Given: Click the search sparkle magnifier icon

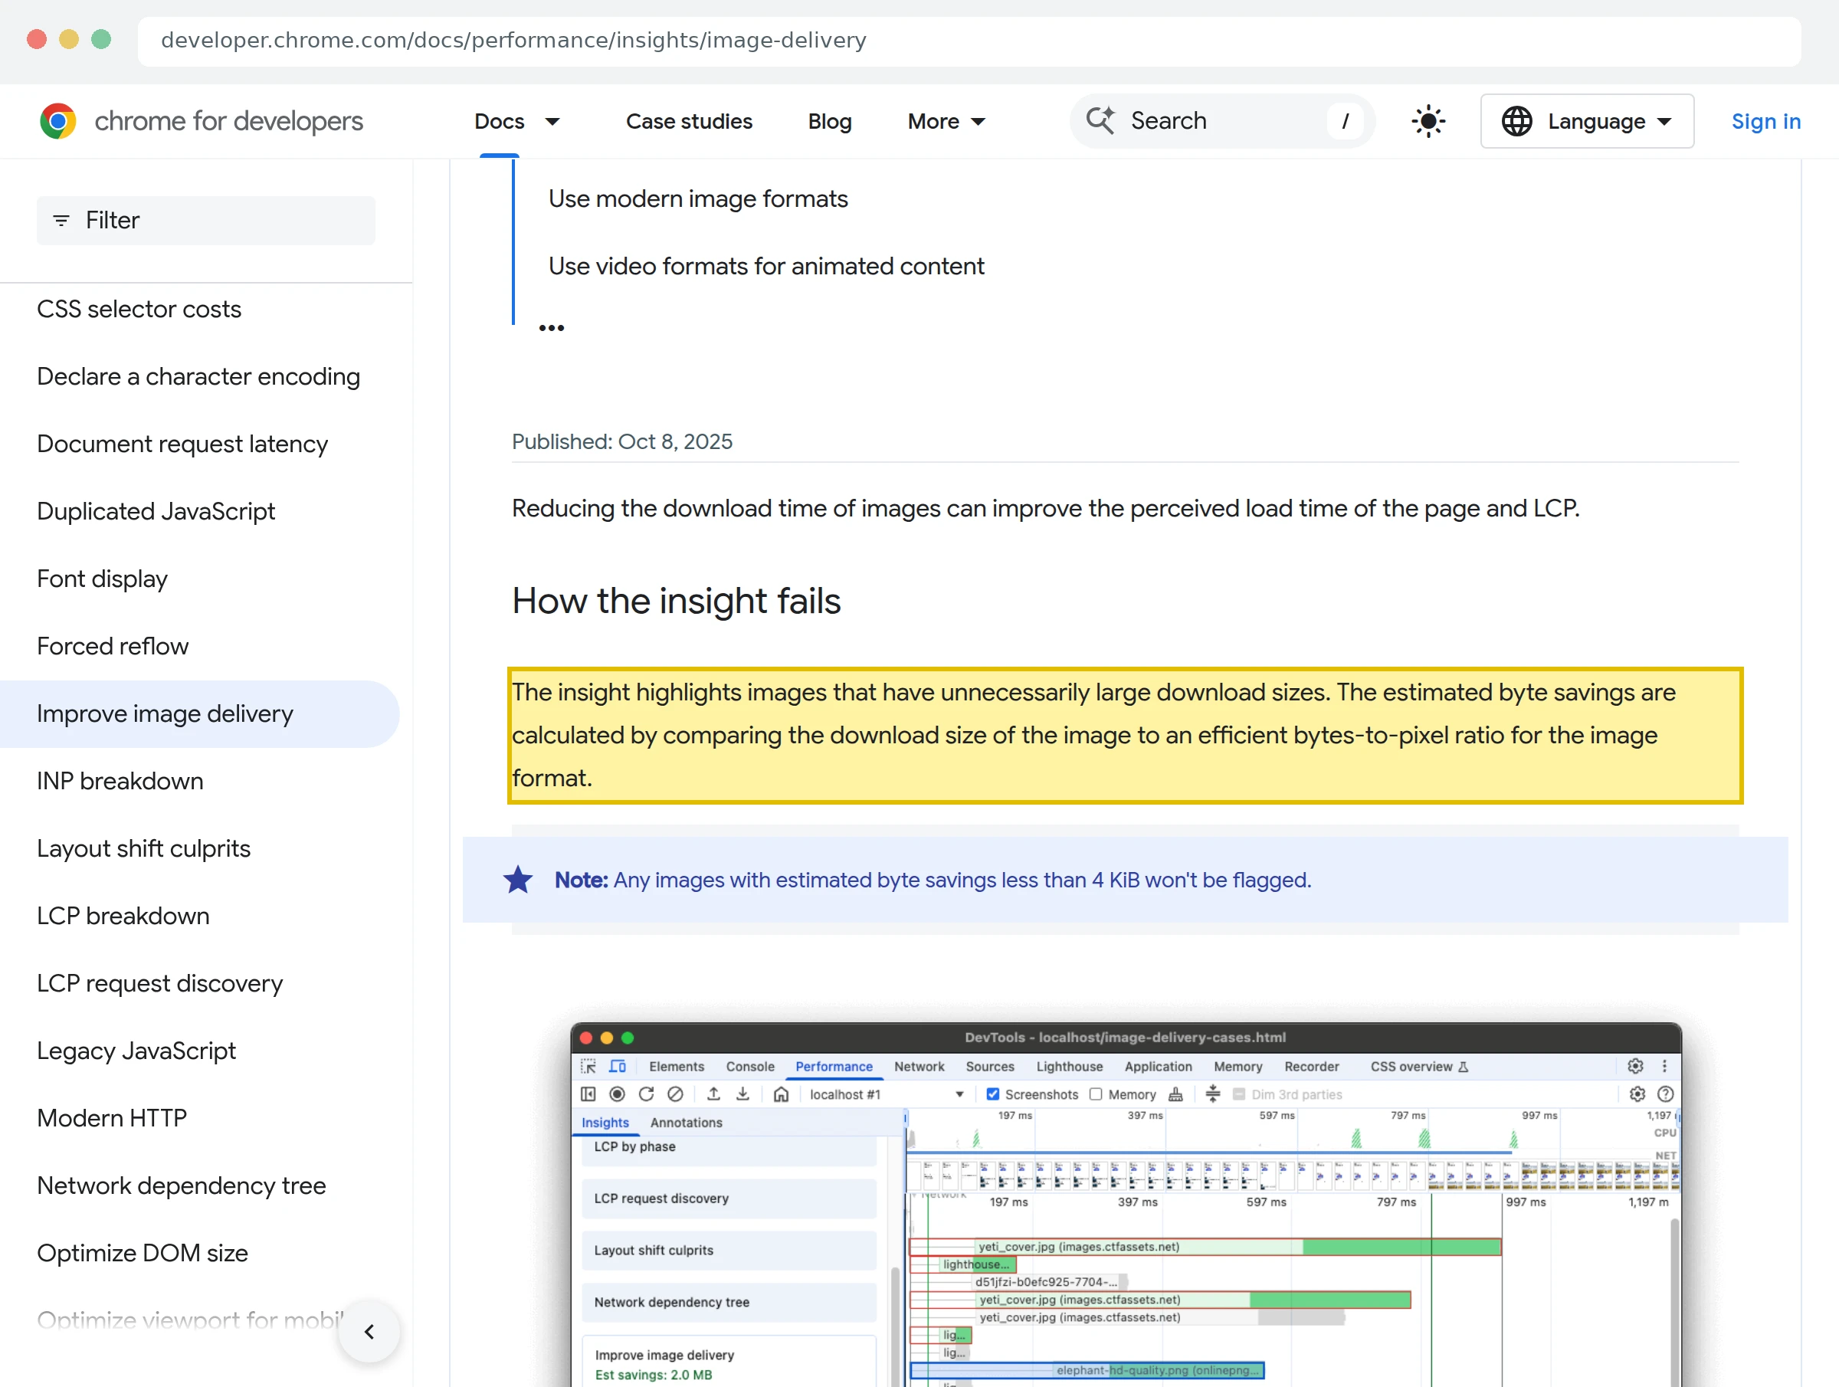Looking at the screenshot, I should 1101,120.
